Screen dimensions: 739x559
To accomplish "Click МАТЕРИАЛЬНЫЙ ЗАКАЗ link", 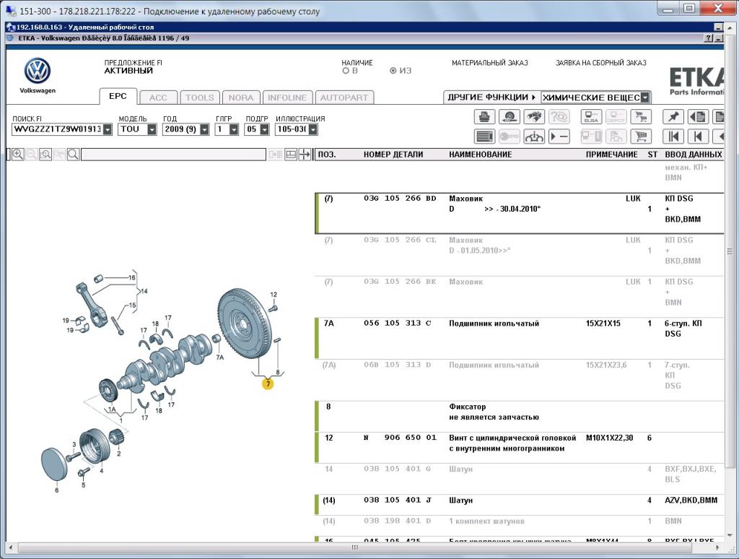I will (490, 63).
